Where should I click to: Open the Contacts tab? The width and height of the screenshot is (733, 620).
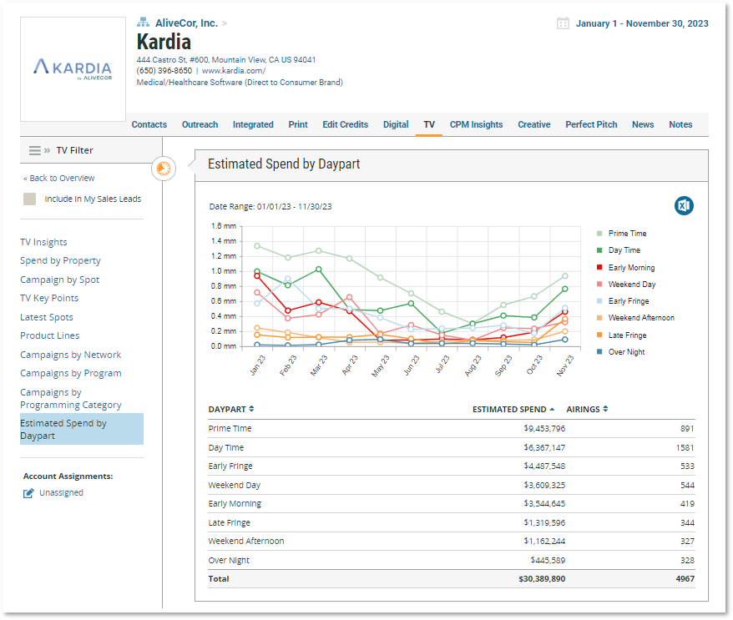coord(149,124)
